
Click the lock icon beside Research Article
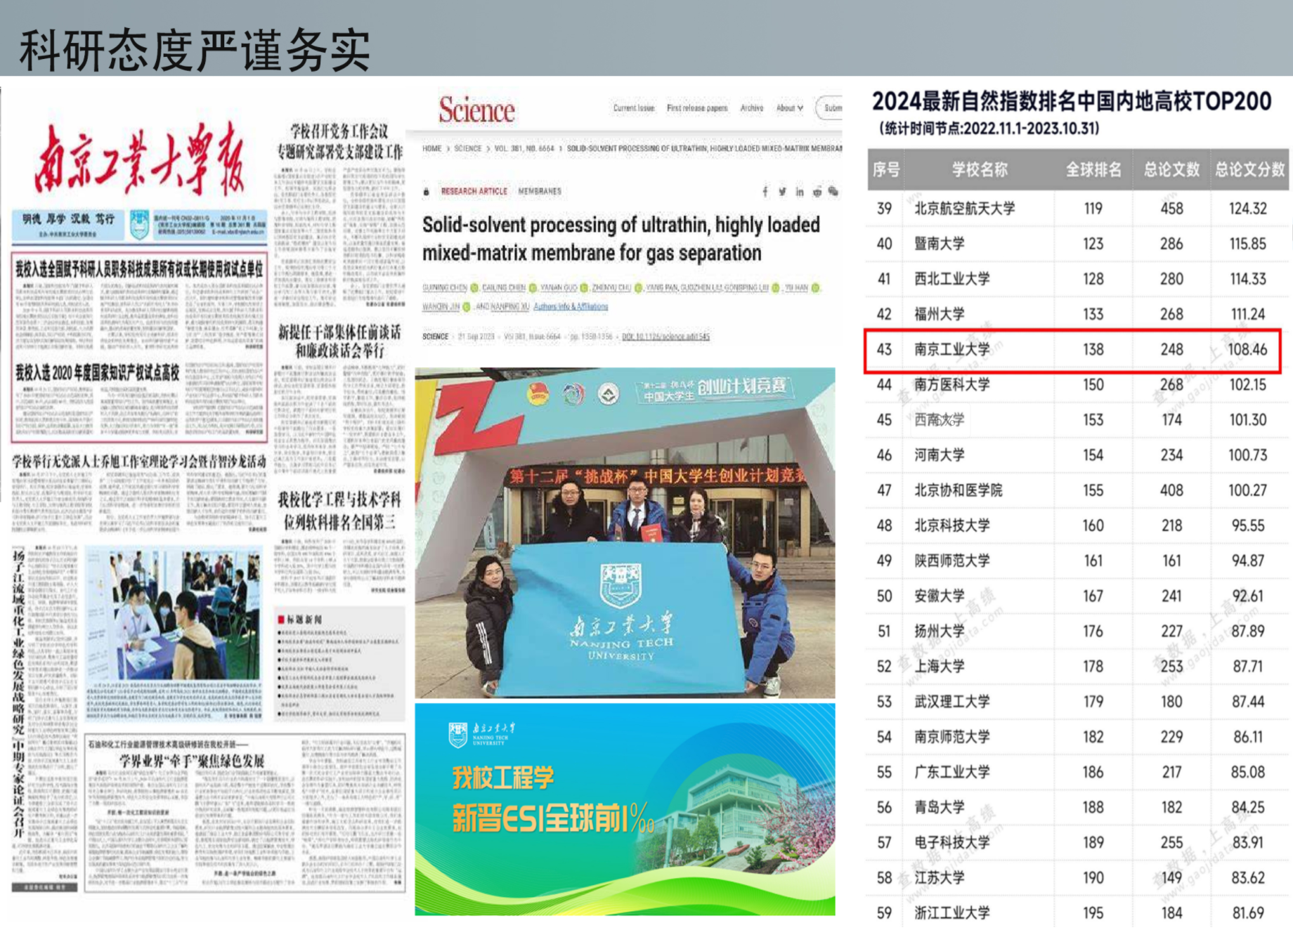pos(427,192)
